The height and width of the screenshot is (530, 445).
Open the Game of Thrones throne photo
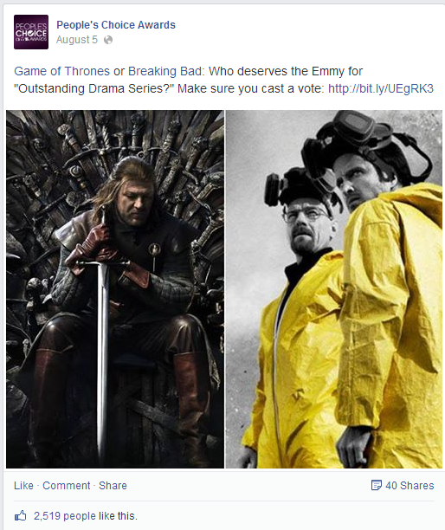pyautogui.click(x=115, y=289)
